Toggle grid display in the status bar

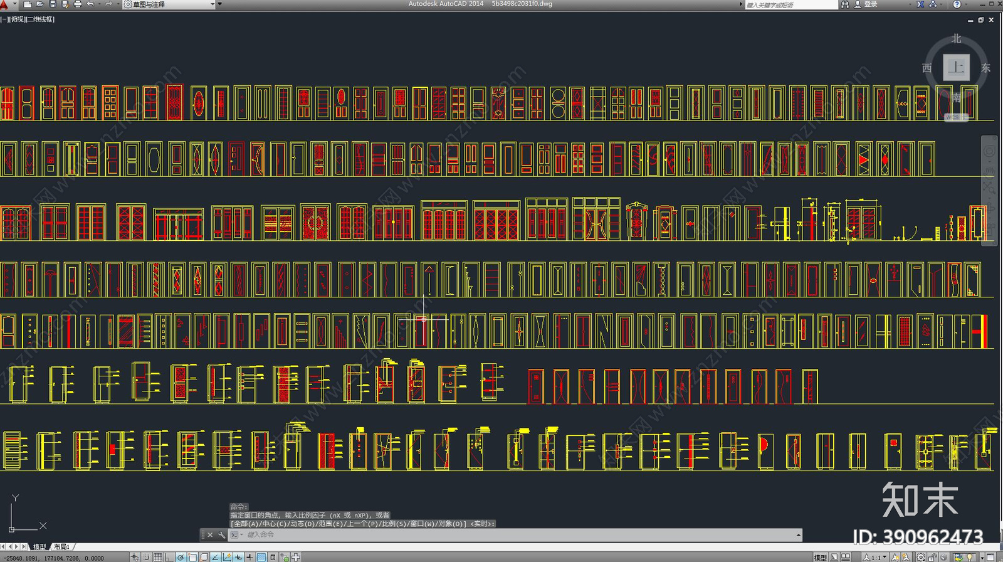[x=158, y=557]
